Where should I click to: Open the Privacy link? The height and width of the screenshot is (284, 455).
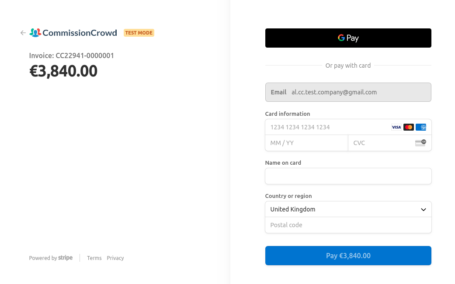pyautogui.click(x=115, y=258)
